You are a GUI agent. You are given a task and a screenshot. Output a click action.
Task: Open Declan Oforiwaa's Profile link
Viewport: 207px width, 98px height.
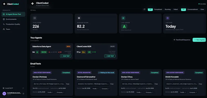50,92
